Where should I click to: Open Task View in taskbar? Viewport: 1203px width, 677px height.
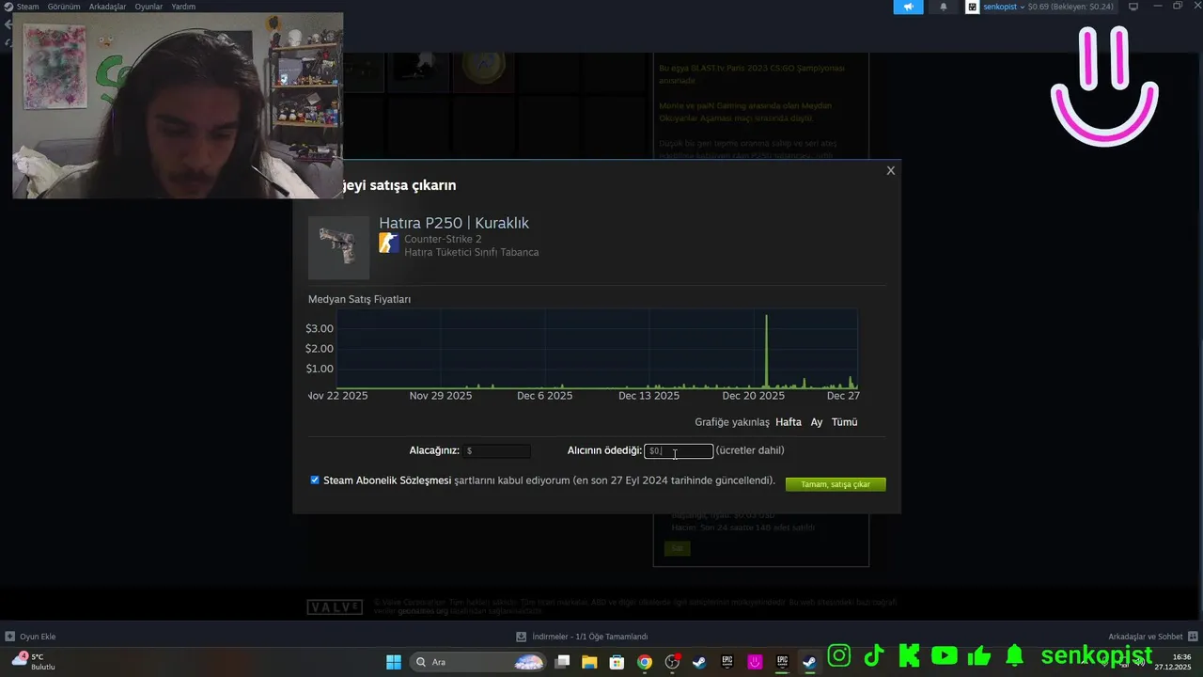tap(562, 662)
